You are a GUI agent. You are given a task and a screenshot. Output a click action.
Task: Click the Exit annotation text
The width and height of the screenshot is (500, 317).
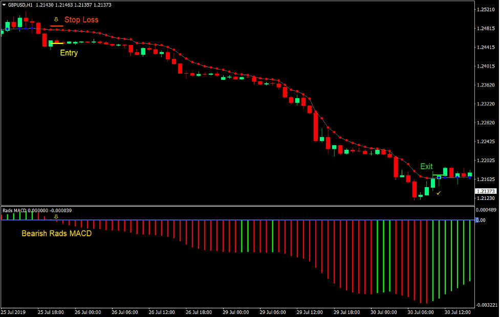426,166
